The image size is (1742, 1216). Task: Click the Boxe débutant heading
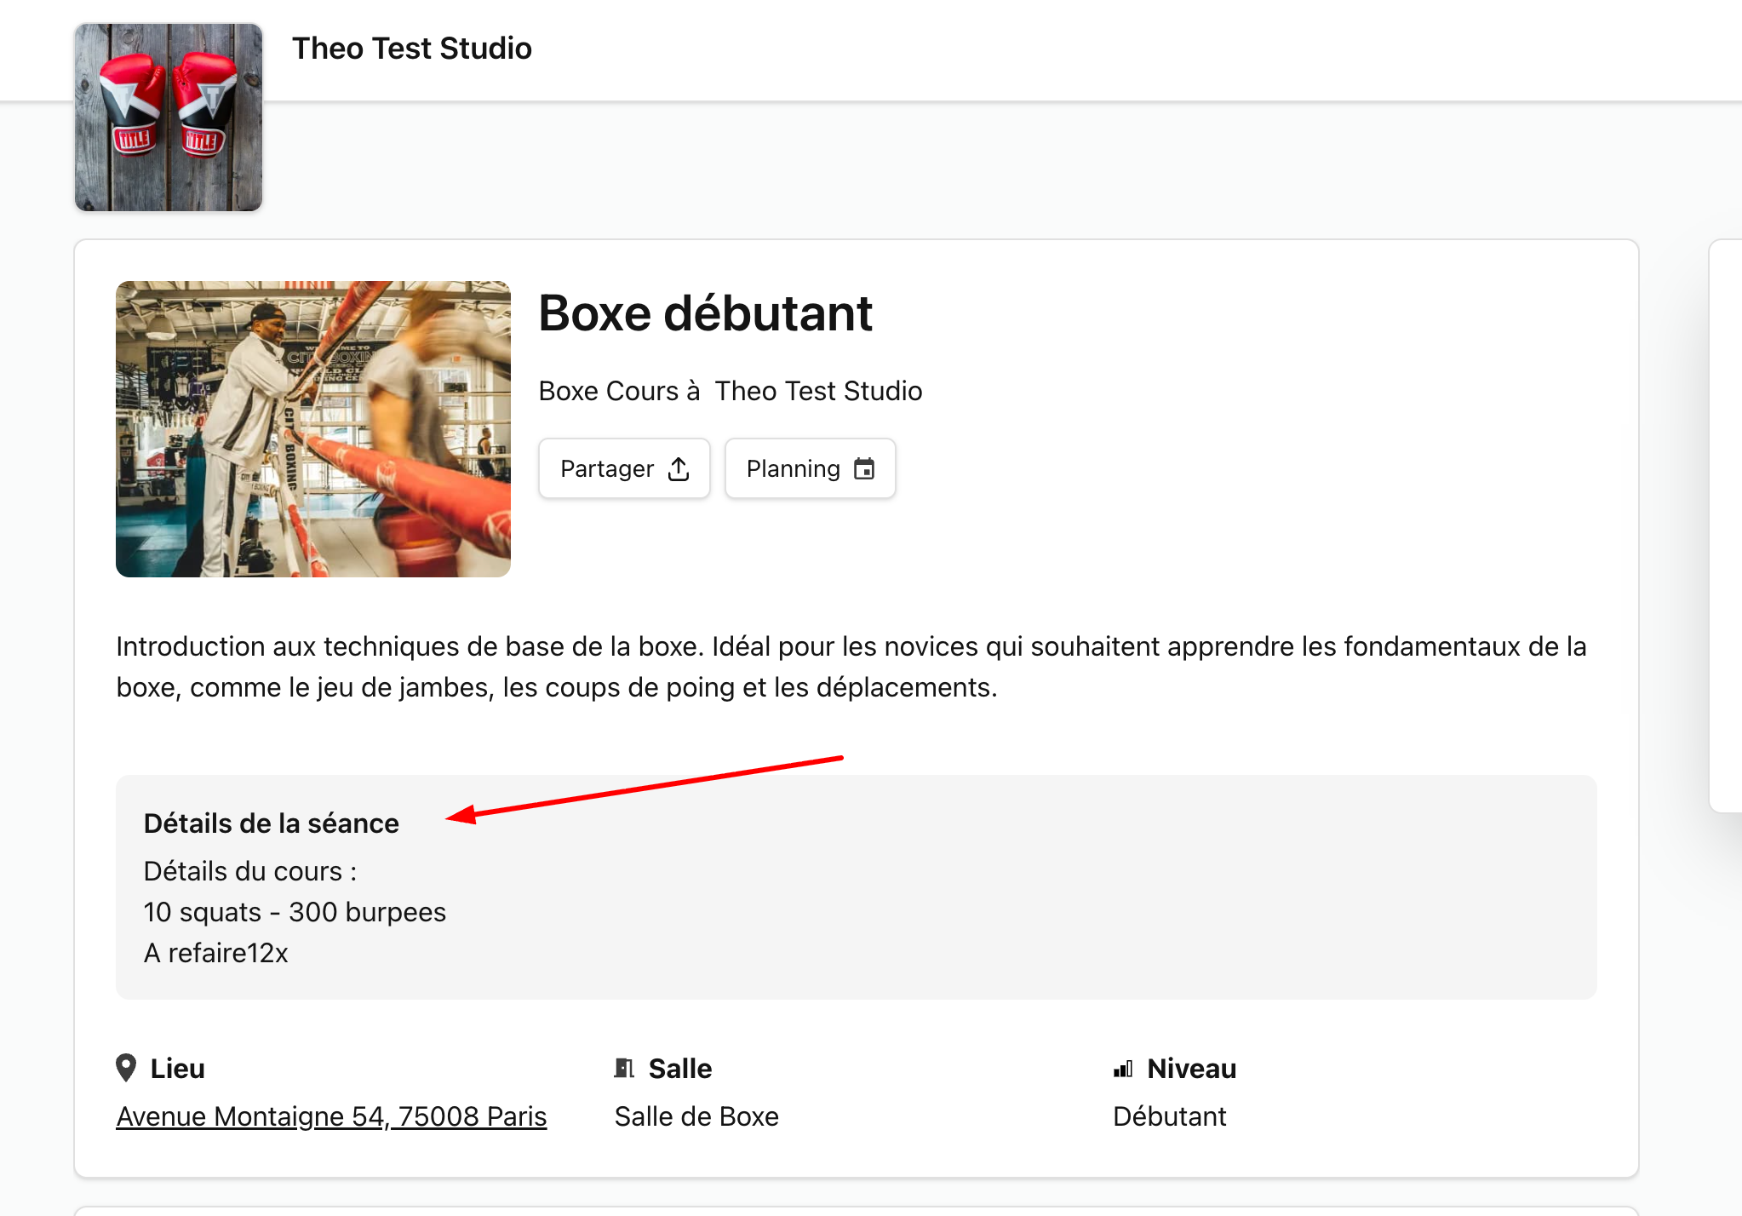click(x=706, y=313)
